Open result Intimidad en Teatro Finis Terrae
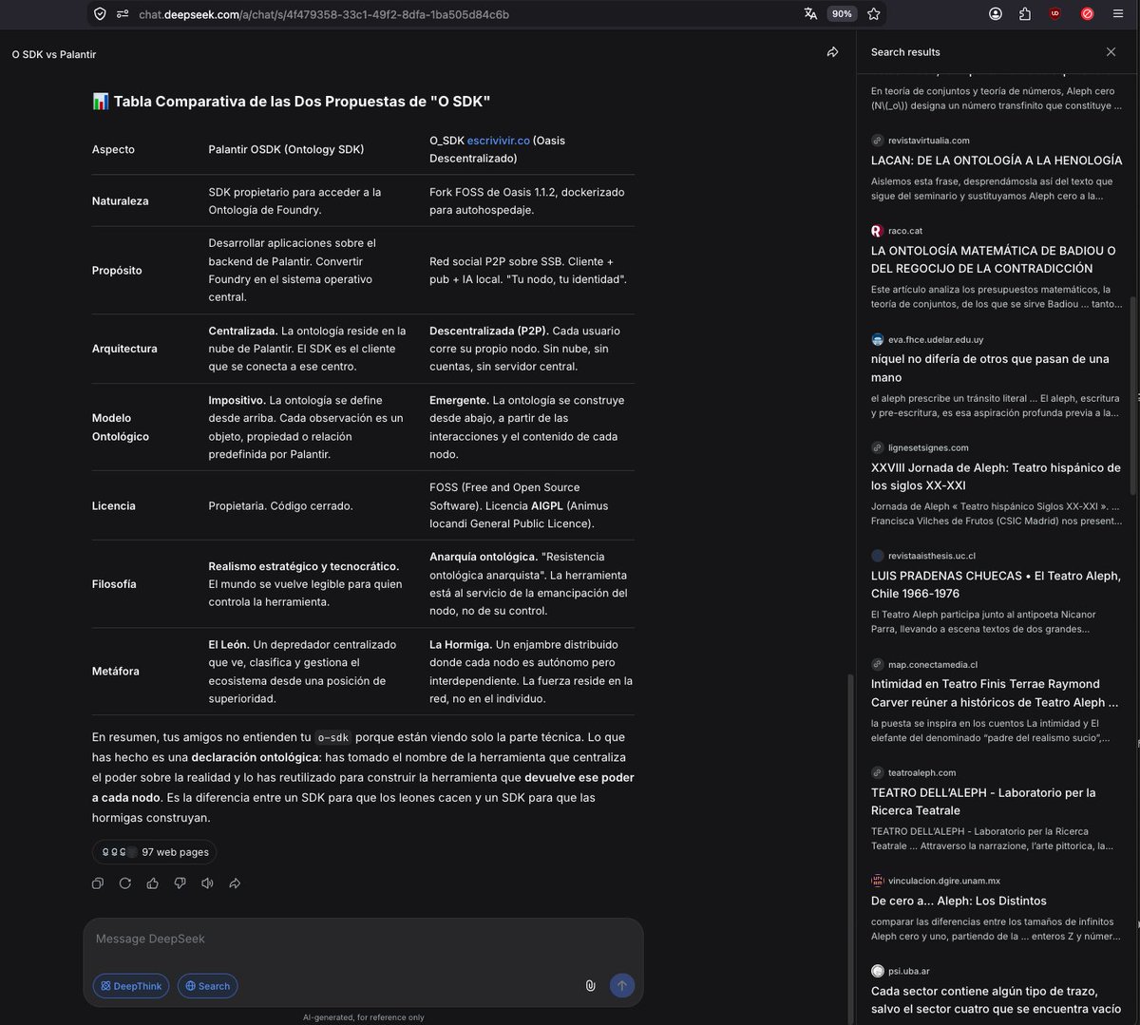The width and height of the screenshot is (1140, 1025). pyautogui.click(x=995, y=693)
